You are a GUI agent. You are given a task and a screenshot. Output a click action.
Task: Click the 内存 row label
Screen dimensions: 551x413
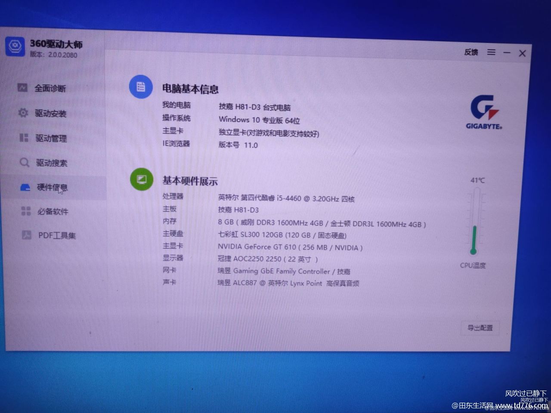(x=170, y=221)
